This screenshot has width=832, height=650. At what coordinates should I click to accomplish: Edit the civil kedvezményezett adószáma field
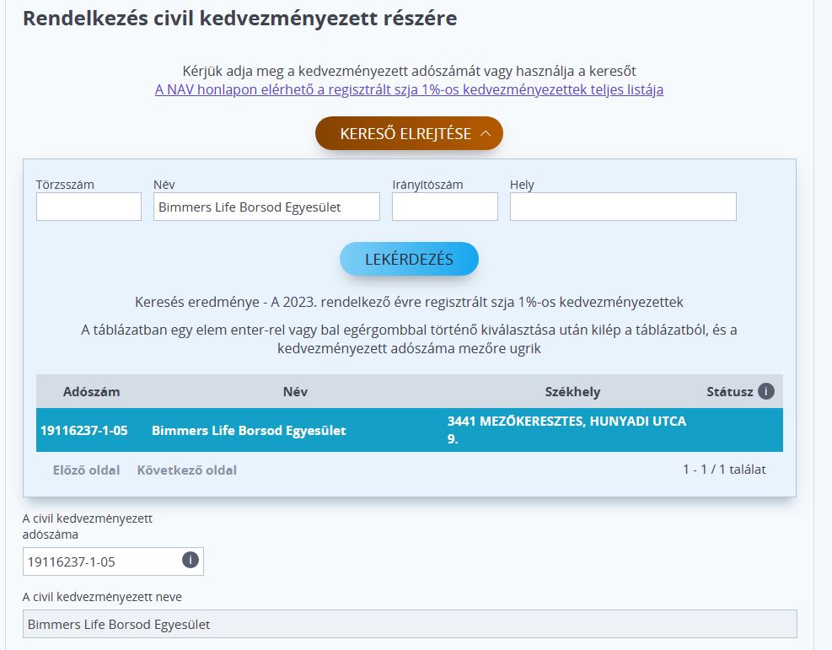101,561
